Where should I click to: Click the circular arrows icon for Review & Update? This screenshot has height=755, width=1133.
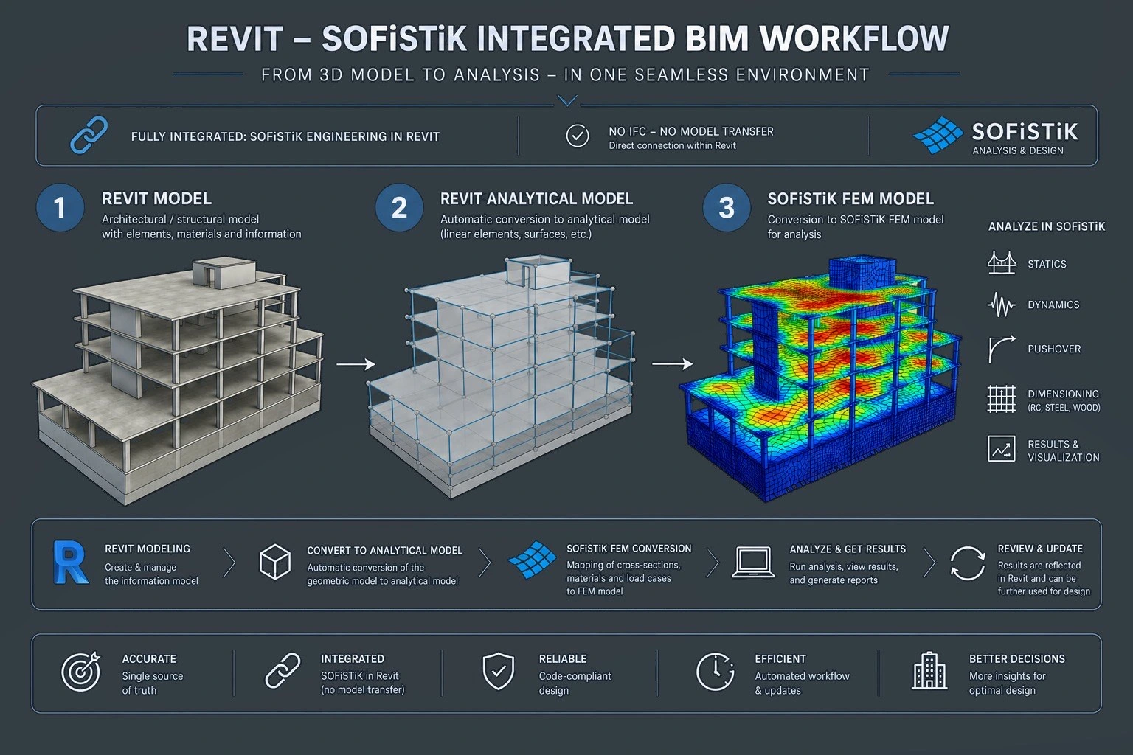click(967, 563)
